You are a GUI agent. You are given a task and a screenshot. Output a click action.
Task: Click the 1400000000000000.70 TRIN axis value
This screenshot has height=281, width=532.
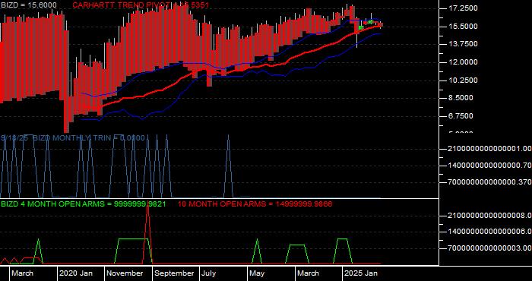pos(489,166)
